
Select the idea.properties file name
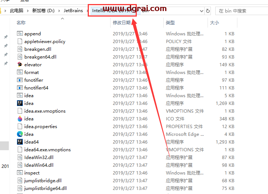coord(41,127)
